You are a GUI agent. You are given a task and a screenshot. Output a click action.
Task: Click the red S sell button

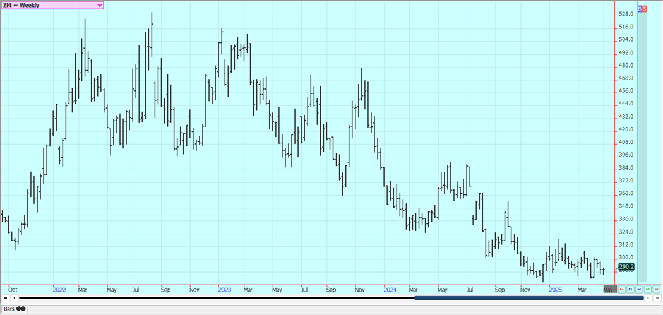click(x=645, y=8)
